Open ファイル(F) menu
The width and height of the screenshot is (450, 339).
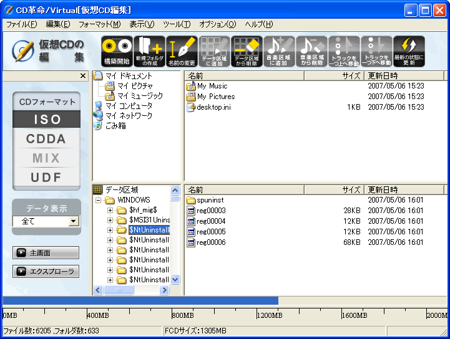click(x=22, y=24)
